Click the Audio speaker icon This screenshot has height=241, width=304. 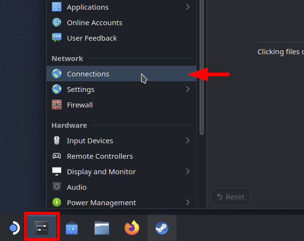pyautogui.click(x=57, y=187)
